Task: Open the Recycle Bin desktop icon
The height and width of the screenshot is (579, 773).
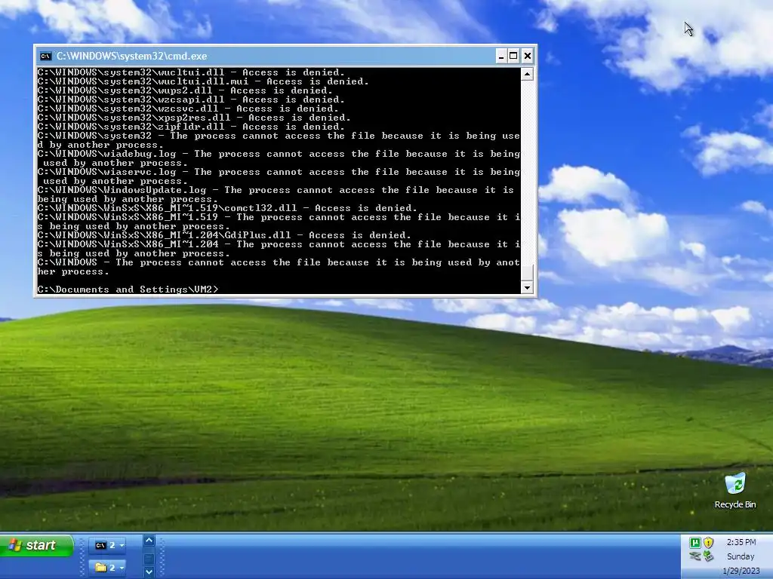Action: (x=735, y=490)
